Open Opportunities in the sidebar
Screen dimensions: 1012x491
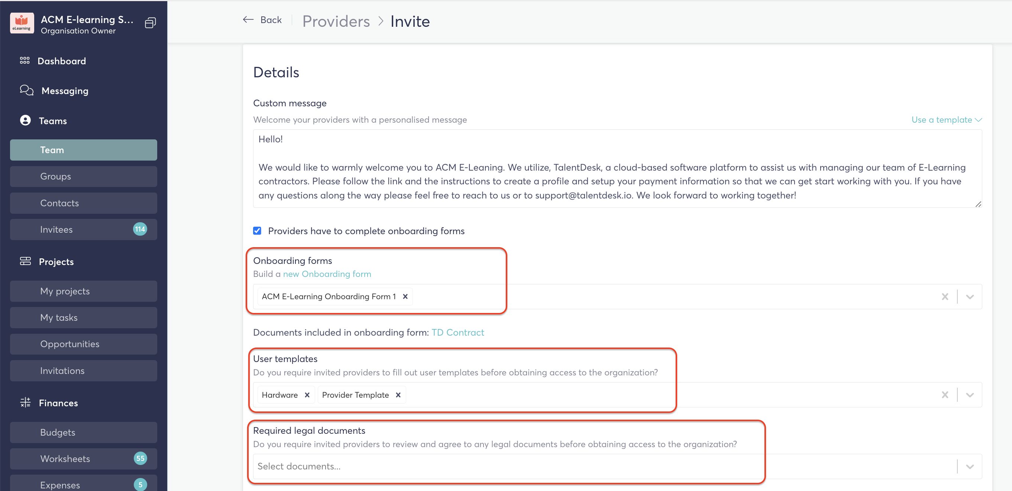pos(83,344)
